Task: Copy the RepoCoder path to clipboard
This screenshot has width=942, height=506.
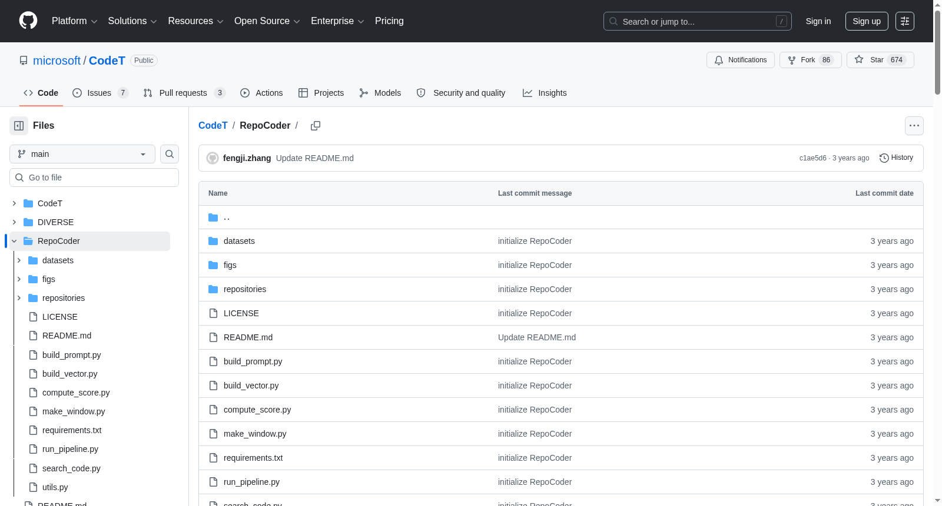Action: [x=316, y=126]
